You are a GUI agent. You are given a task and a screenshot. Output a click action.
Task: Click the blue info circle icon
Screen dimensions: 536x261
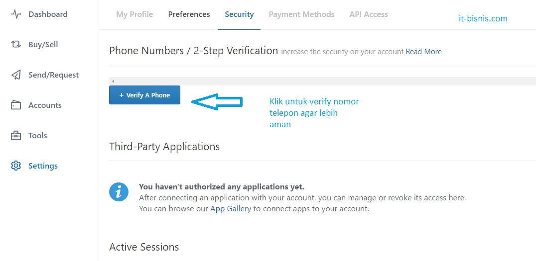(119, 191)
